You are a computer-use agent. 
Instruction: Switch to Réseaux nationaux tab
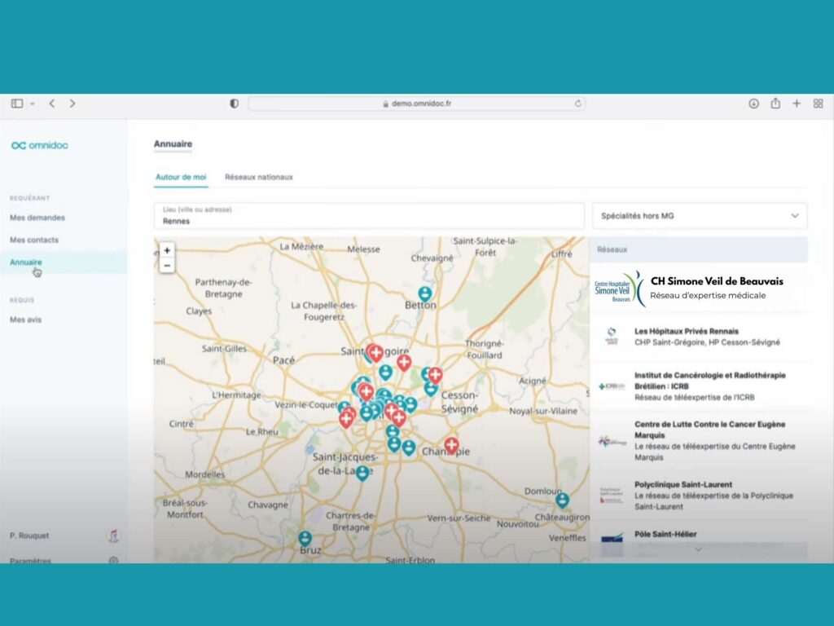259,177
